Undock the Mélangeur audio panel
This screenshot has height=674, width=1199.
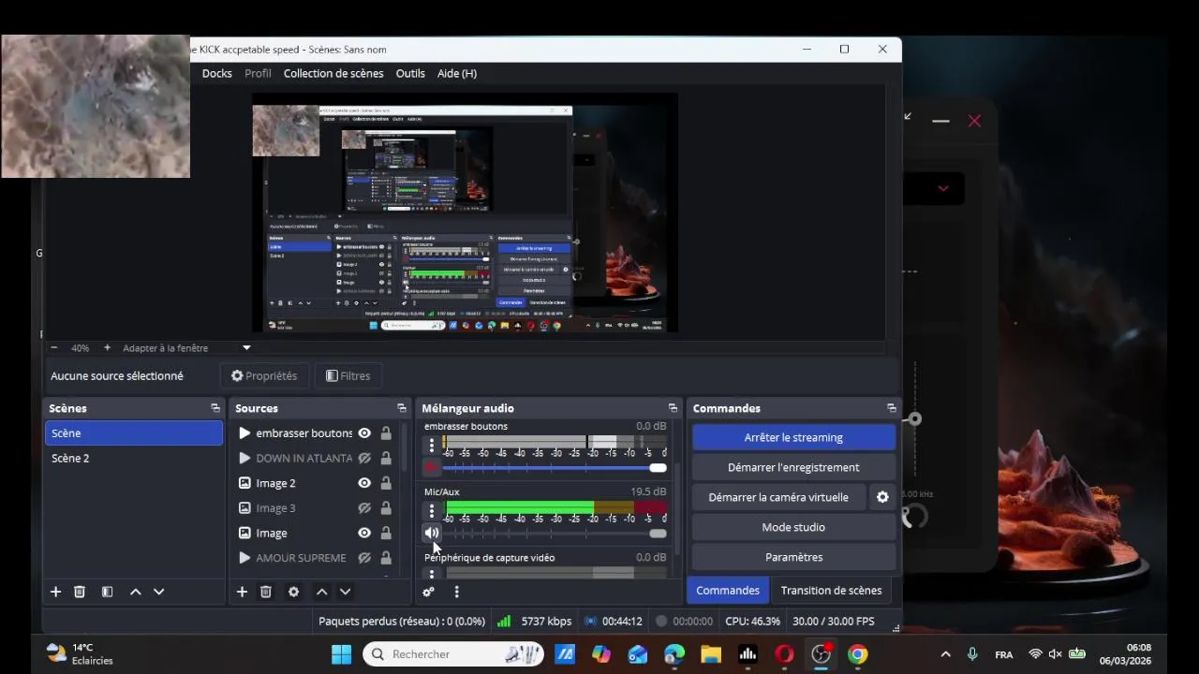(673, 408)
